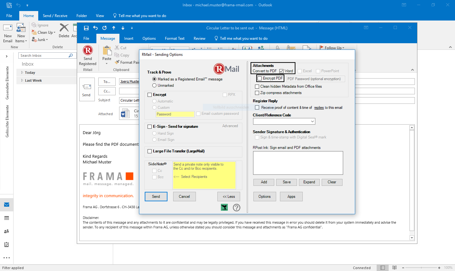This screenshot has width=455, height=271.
Task: Open View tab in Outlook main window
Action: [100, 16]
